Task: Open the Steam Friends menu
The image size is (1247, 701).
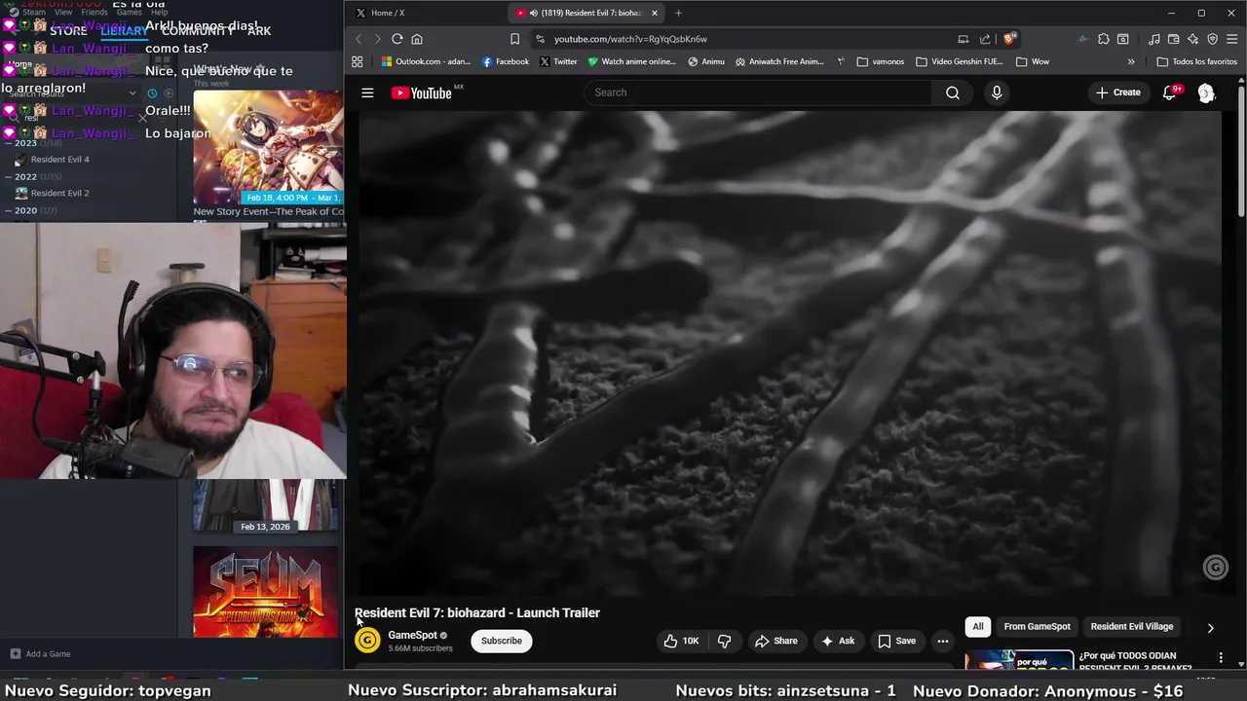Action: pos(94,13)
